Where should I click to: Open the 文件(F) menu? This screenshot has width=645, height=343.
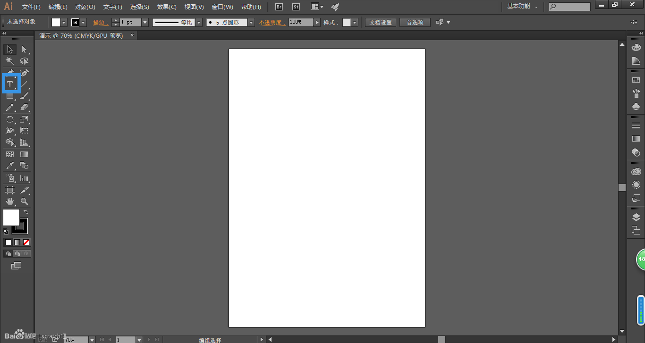(32, 7)
